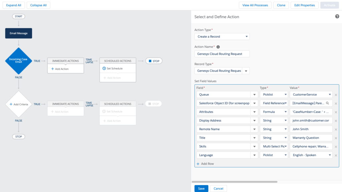342x192 pixels.
Task: Save the action definition
Action: (x=201, y=188)
